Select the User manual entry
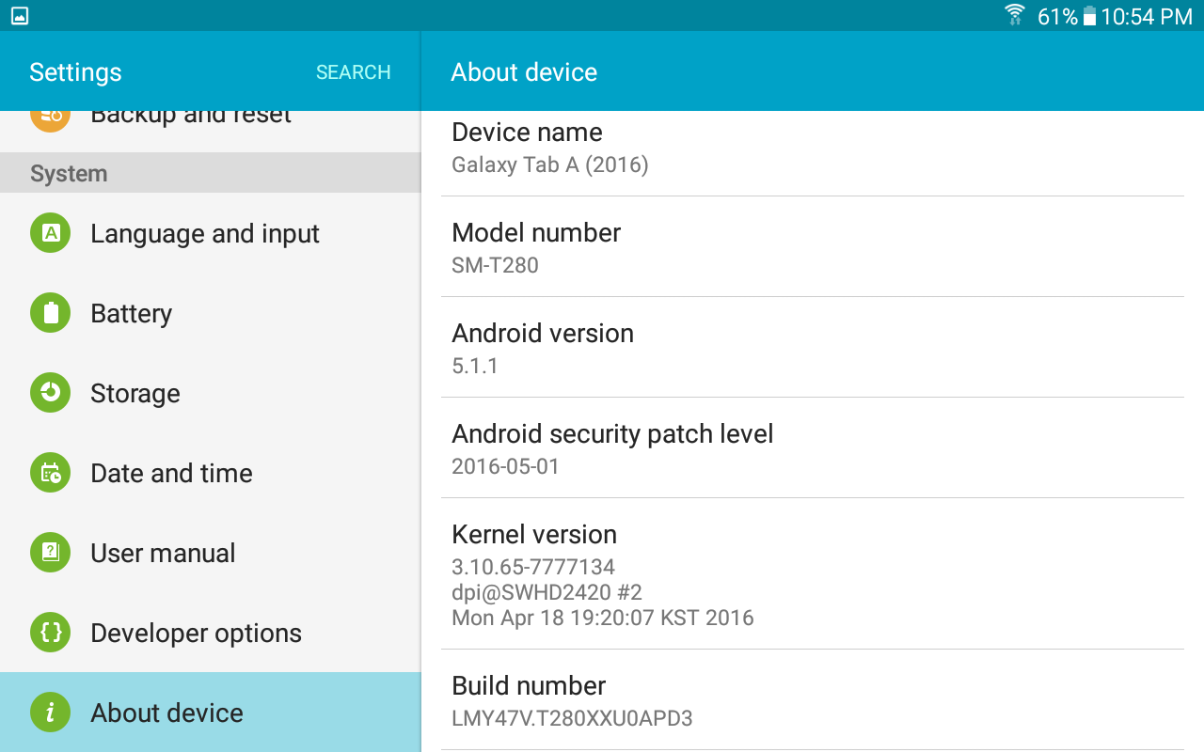This screenshot has width=1204, height=752. click(x=210, y=553)
